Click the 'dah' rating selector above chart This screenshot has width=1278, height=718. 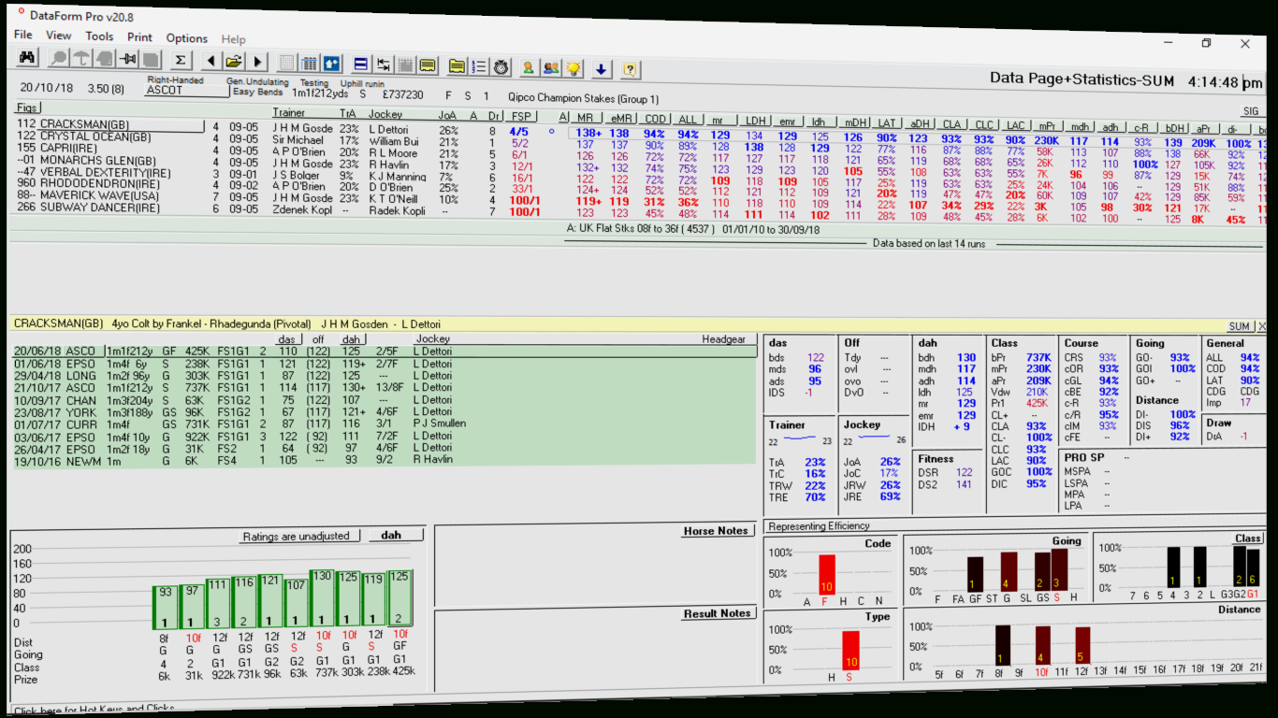pos(395,536)
